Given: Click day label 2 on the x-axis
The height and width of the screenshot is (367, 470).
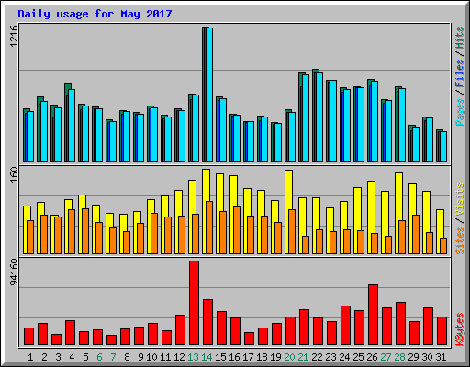Looking at the screenshot, I should tap(44, 357).
